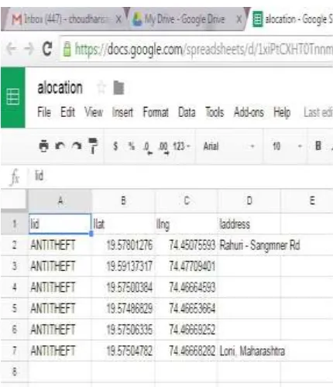Select the Paint format icon
This screenshot has height=387, width=333.
[93, 146]
